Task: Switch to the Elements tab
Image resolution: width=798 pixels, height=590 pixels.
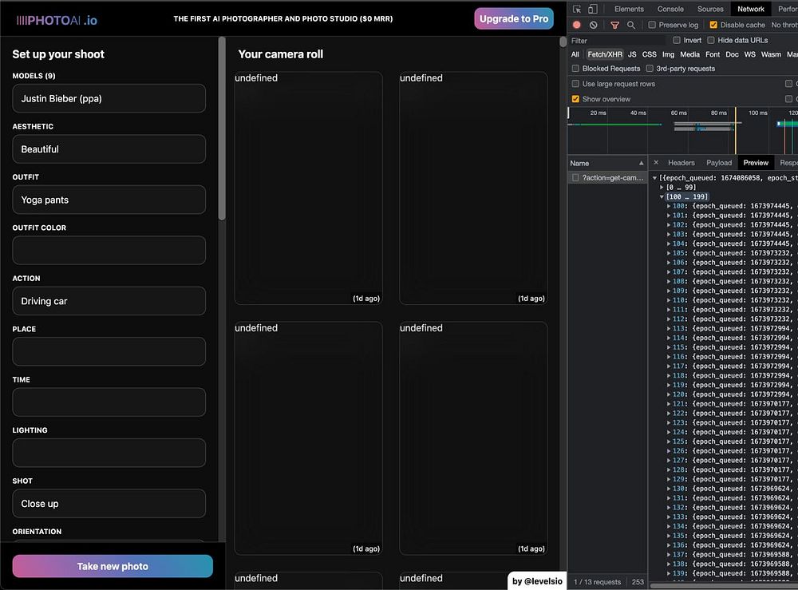Action: [x=629, y=9]
